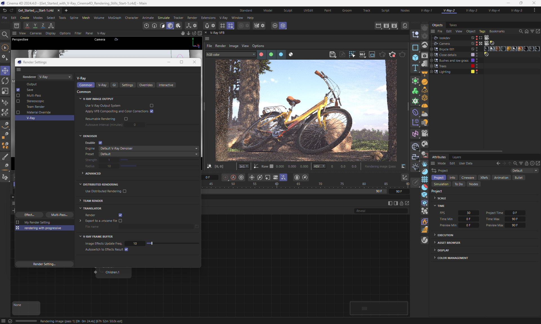Click the X axis lock icon

click(x=27, y=25)
